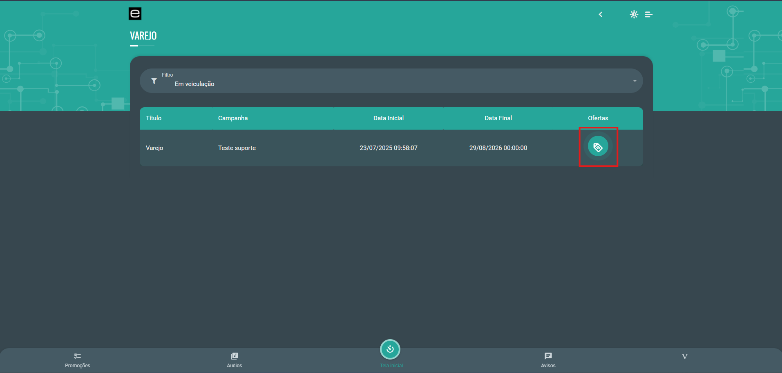Click the app logo in the header
The width and height of the screenshot is (782, 373).
(x=135, y=14)
